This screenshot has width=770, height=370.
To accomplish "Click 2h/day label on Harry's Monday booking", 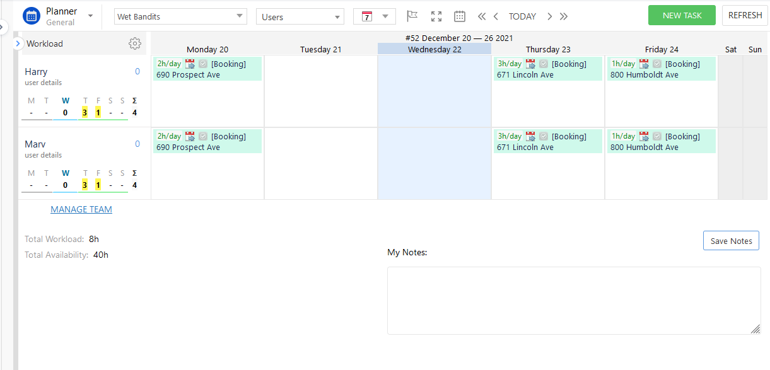I will click(x=169, y=64).
